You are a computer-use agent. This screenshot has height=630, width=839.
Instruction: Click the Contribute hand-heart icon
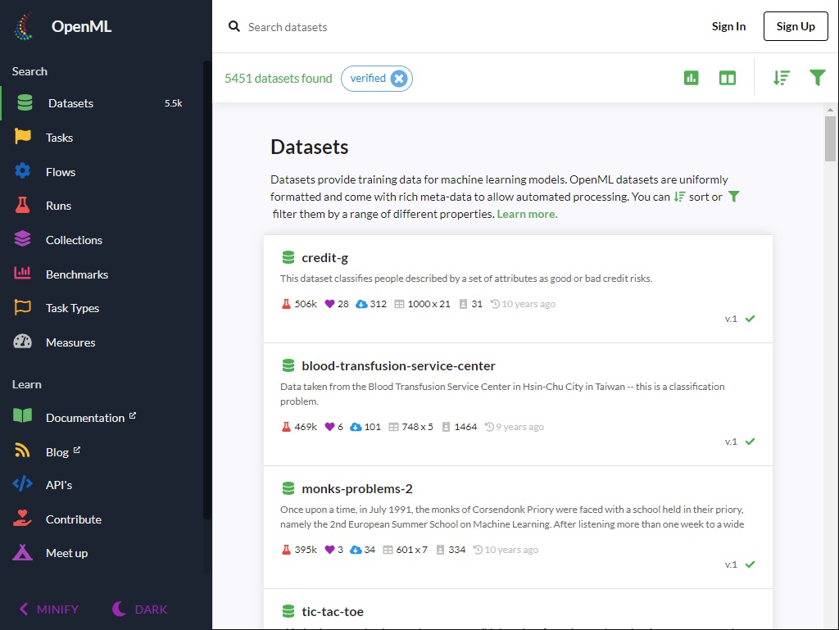pyautogui.click(x=22, y=519)
